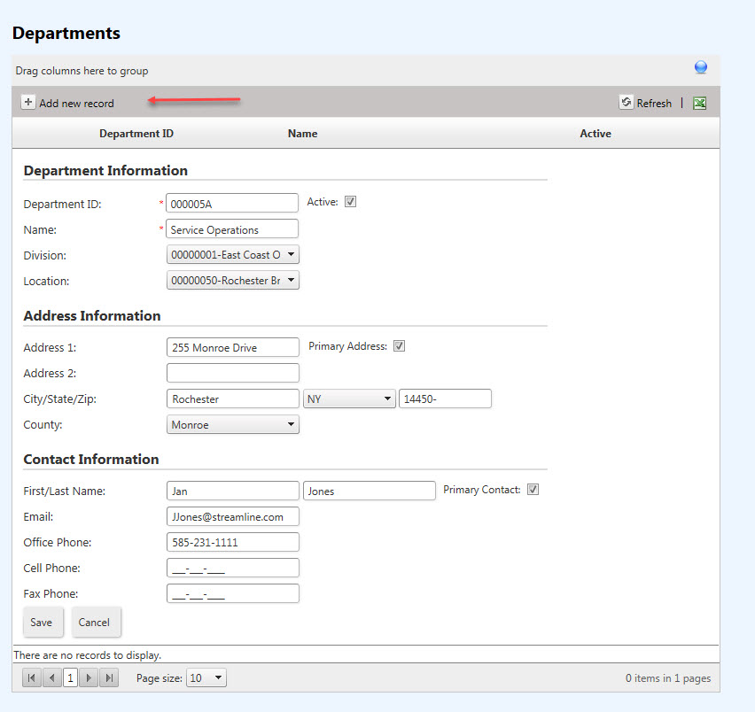Go to the last page of records
This screenshot has width=755, height=712.
click(109, 677)
